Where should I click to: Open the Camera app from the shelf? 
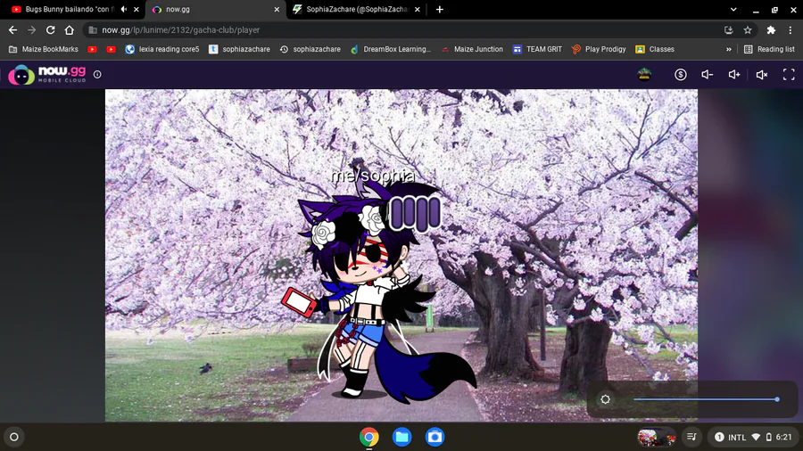435,437
